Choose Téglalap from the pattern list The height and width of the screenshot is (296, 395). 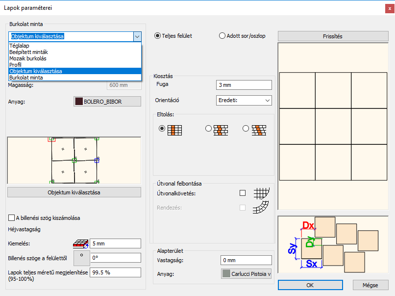pyautogui.click(x=75, y=46)
